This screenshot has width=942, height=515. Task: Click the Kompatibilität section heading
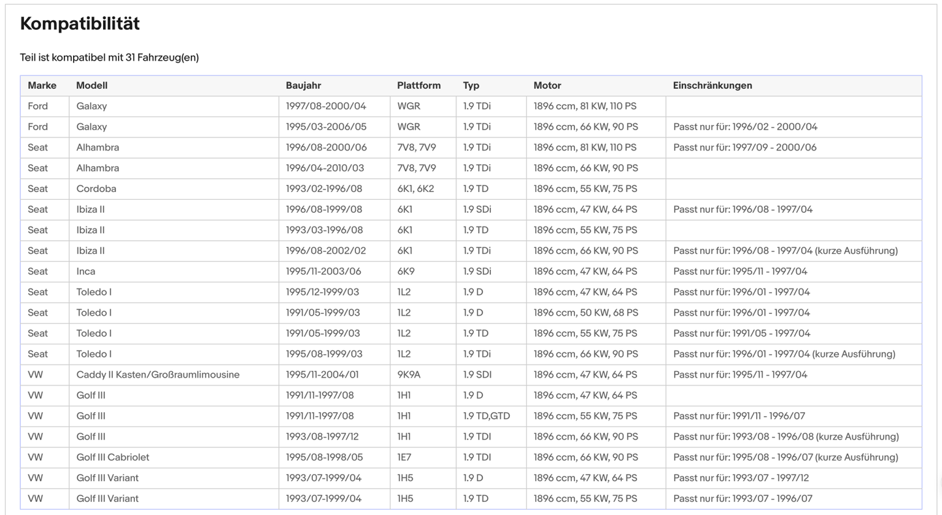click(x=80, y=24)
